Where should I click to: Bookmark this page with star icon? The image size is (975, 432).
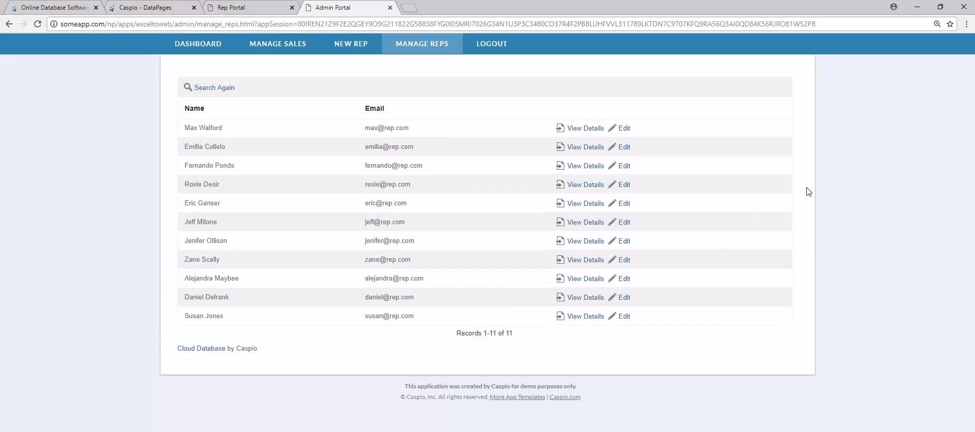[950, 24]
